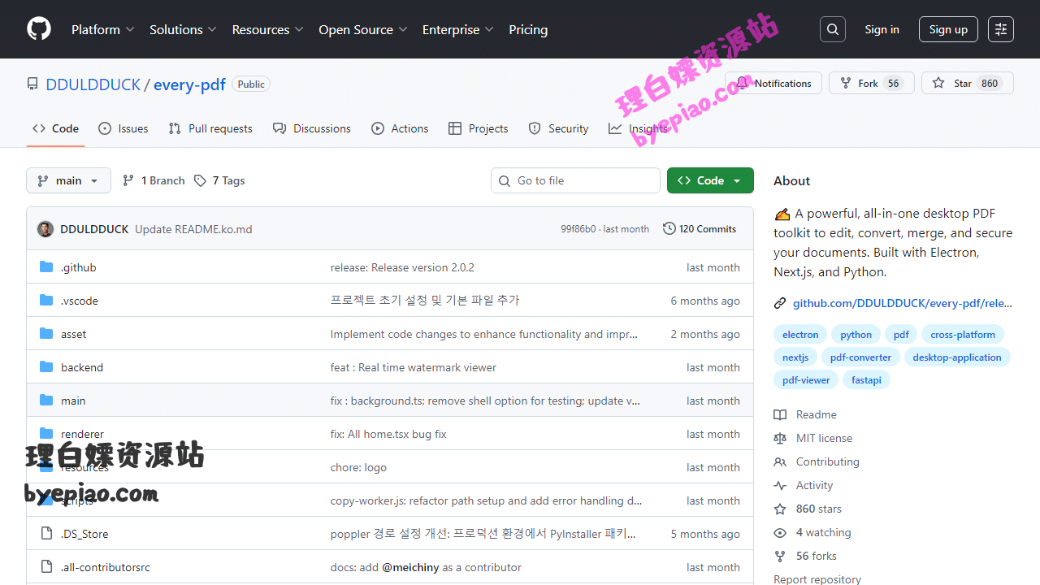Expand the Open Source menu

tap(362, 29)
